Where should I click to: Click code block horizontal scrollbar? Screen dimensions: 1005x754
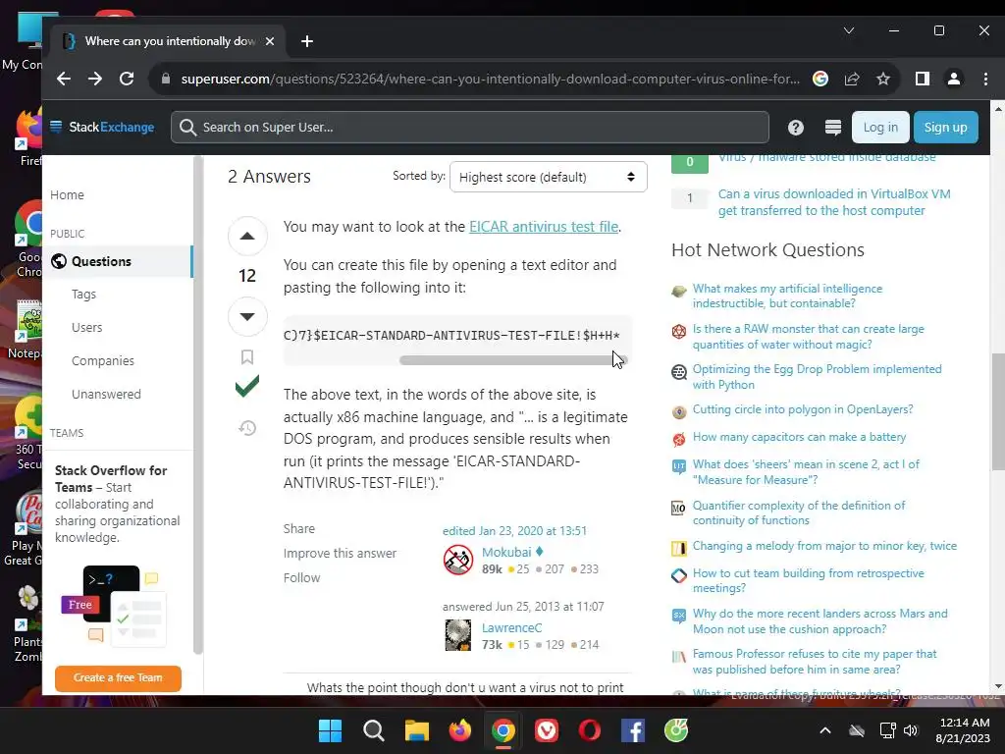tap(512, 360)
